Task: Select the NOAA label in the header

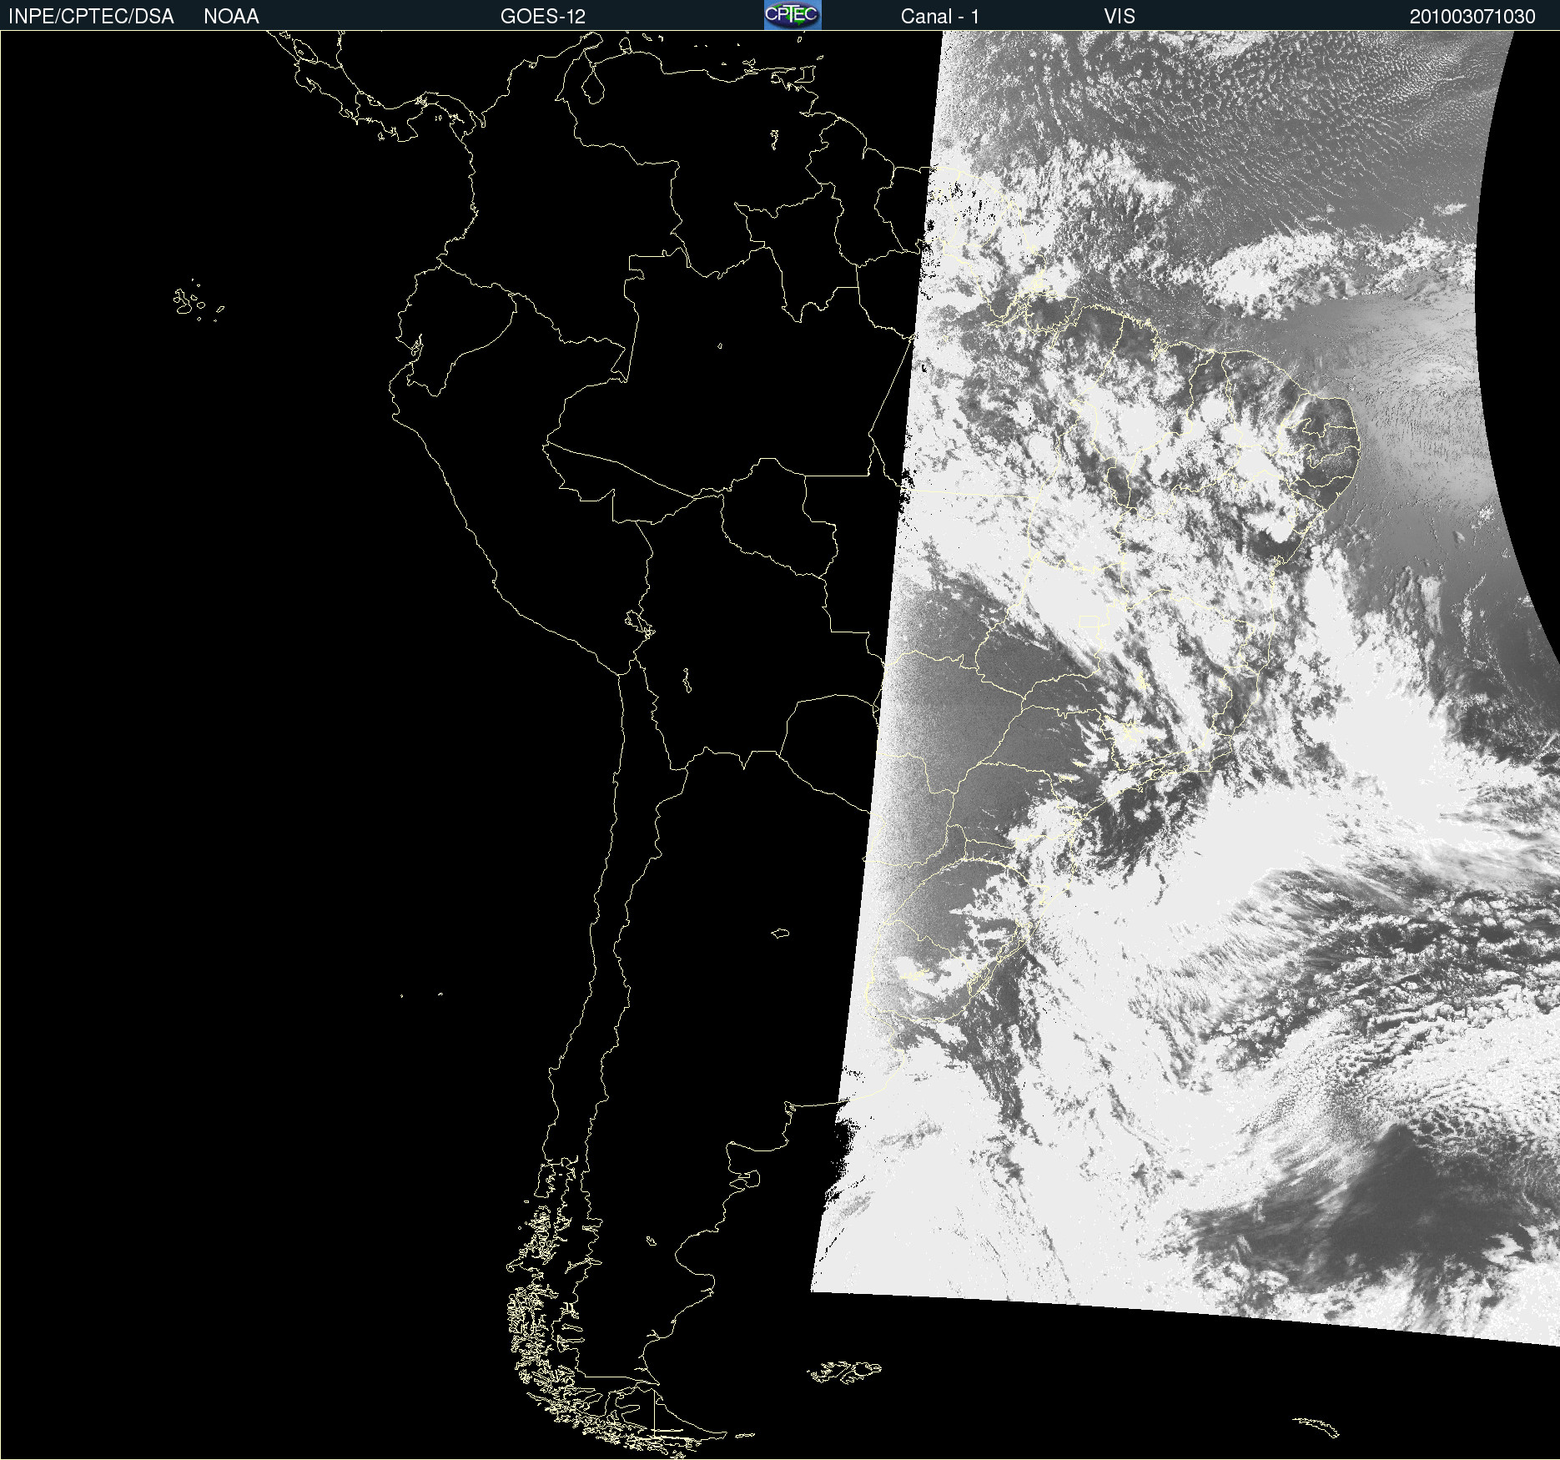Action: [231, 17]
